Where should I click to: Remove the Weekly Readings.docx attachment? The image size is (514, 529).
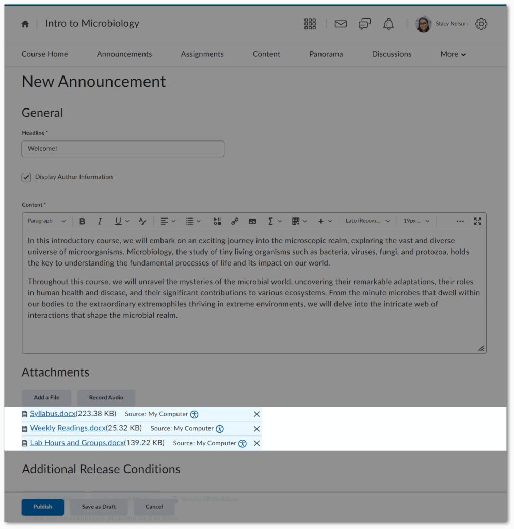click(x=256, y=428)
